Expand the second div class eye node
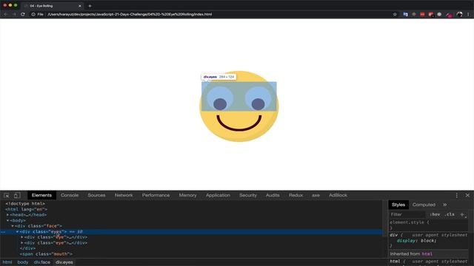This screenshot has width=474, height=266. [22, 243]
